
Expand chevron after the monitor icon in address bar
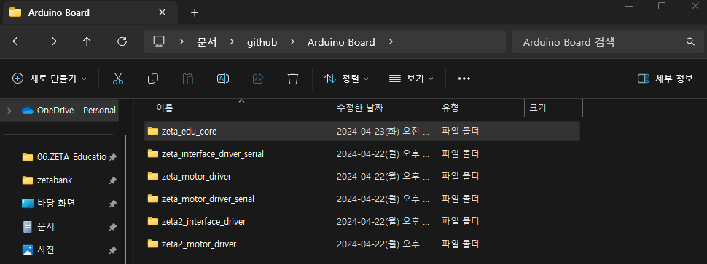[181, 42]
